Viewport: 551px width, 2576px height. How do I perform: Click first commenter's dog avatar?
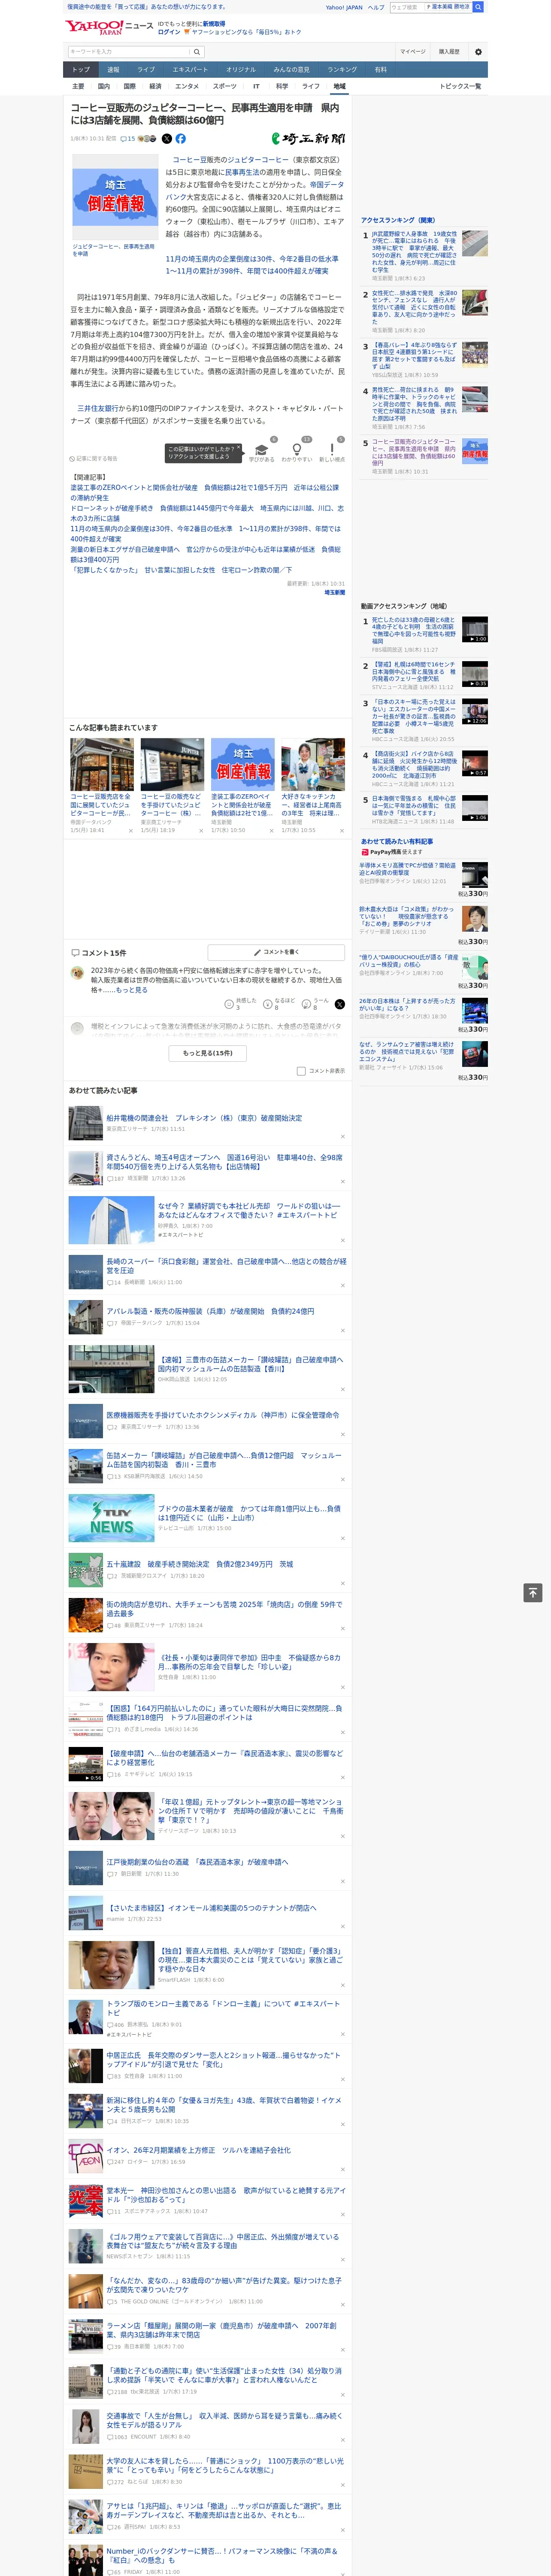click(77, 973)
